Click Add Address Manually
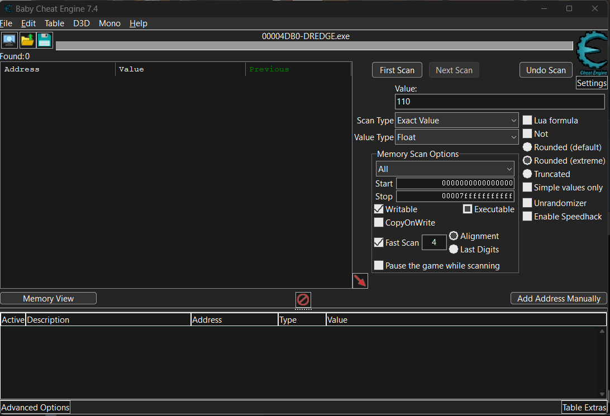The image size is (610, 416). pos(559,299)
